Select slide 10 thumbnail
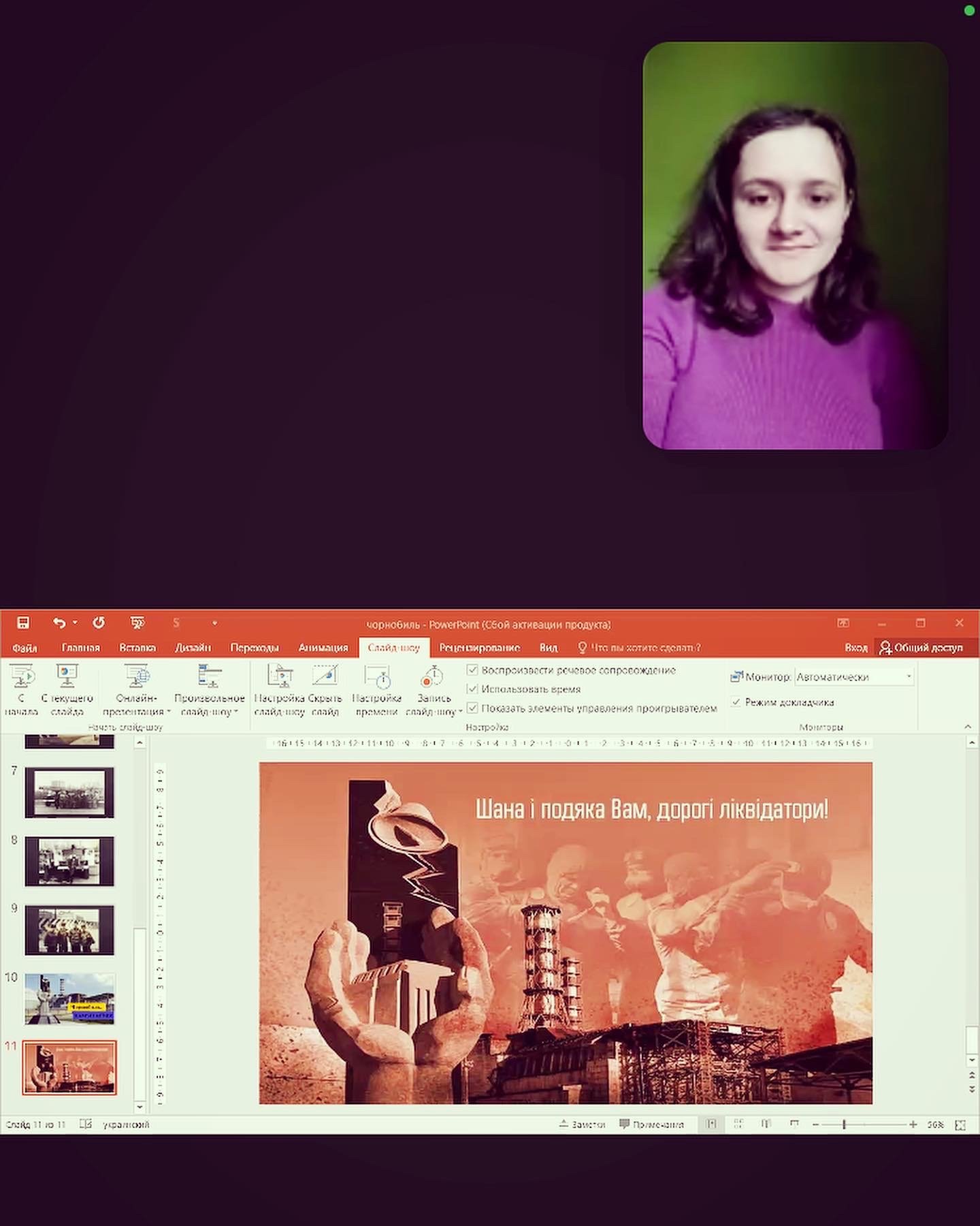Screen dimensions: 980x1226 click(x=69, y=999)
